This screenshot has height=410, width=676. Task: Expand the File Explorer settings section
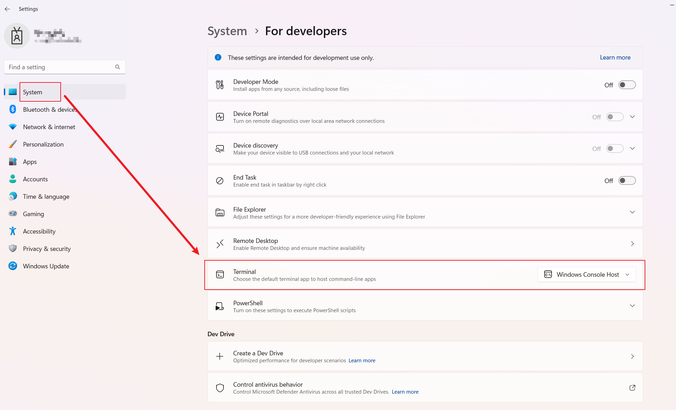pos(632,212)
